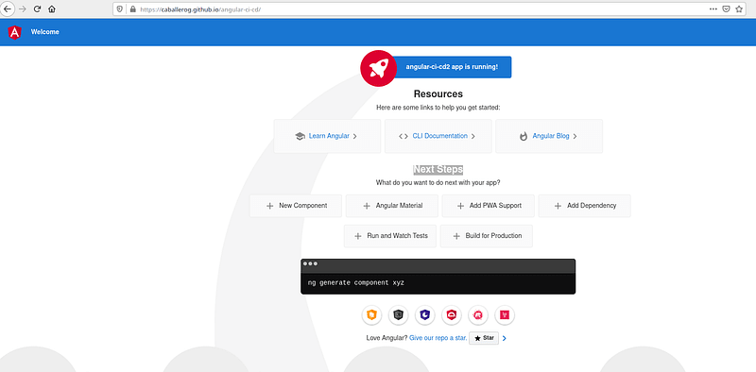Screen dimensions: 756x372
Task: Open the red Protractor shield icon
Action: [x=452, y=315]
